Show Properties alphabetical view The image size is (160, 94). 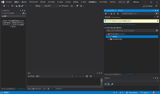click(108, 84)
